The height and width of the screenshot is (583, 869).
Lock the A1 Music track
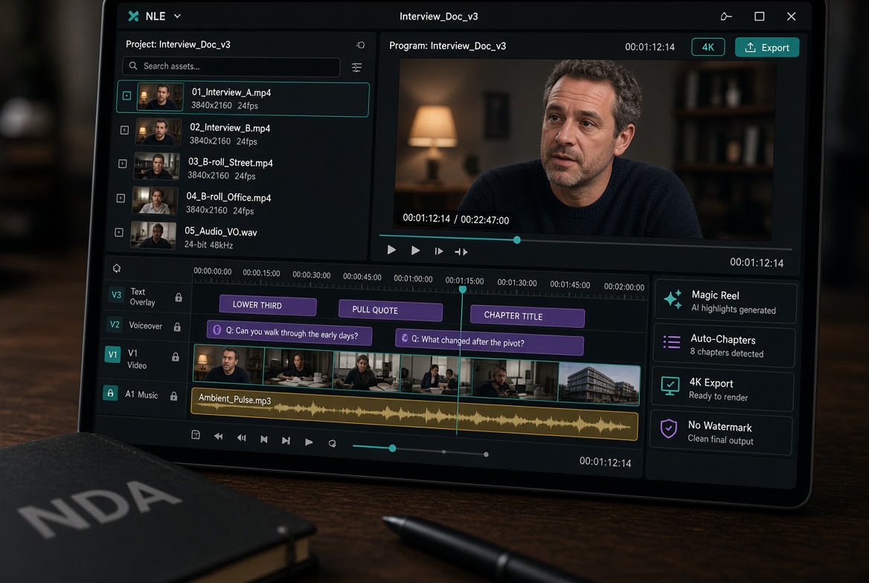click(x=173, y=396)
